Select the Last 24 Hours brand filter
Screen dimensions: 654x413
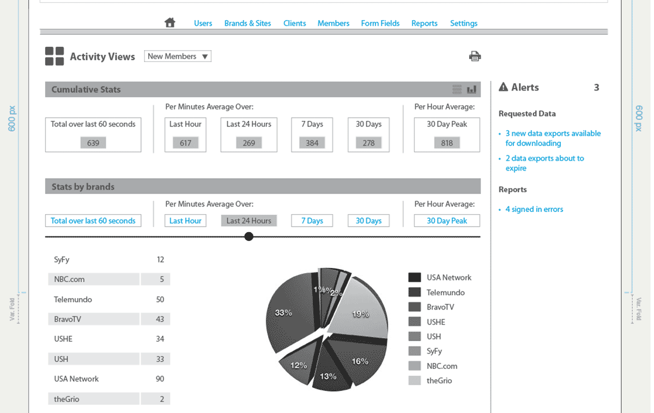point(249,221)
